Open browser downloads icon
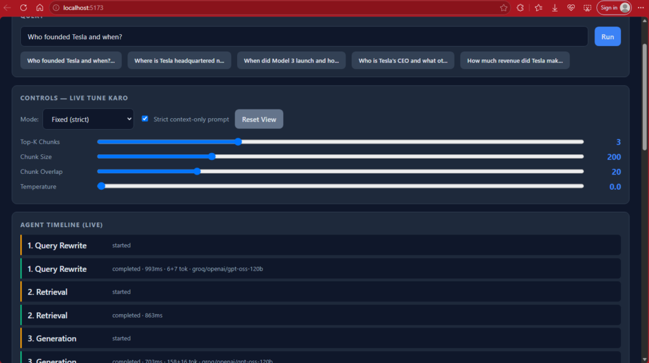The width and height of the screenshot is (649, 363). [555, 8]
